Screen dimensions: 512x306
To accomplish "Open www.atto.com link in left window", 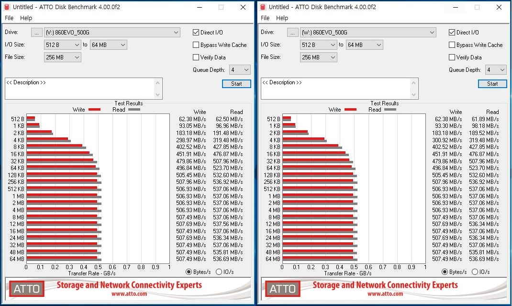I will click(x=129, y=294).
